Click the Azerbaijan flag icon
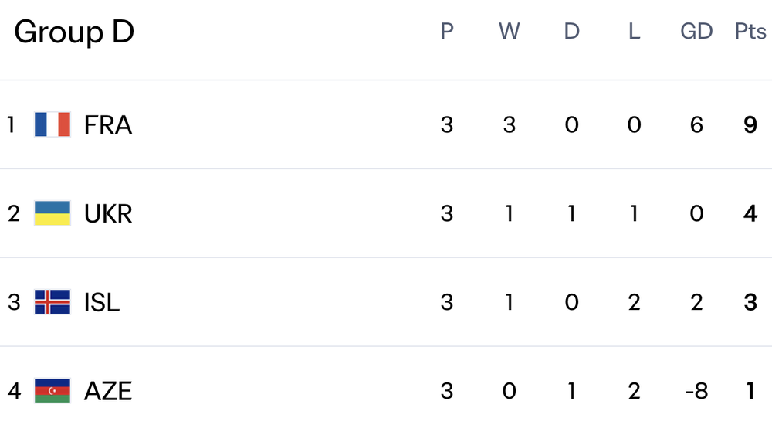Viewport: 772px width, 425px height. click(x=52, y=391)
